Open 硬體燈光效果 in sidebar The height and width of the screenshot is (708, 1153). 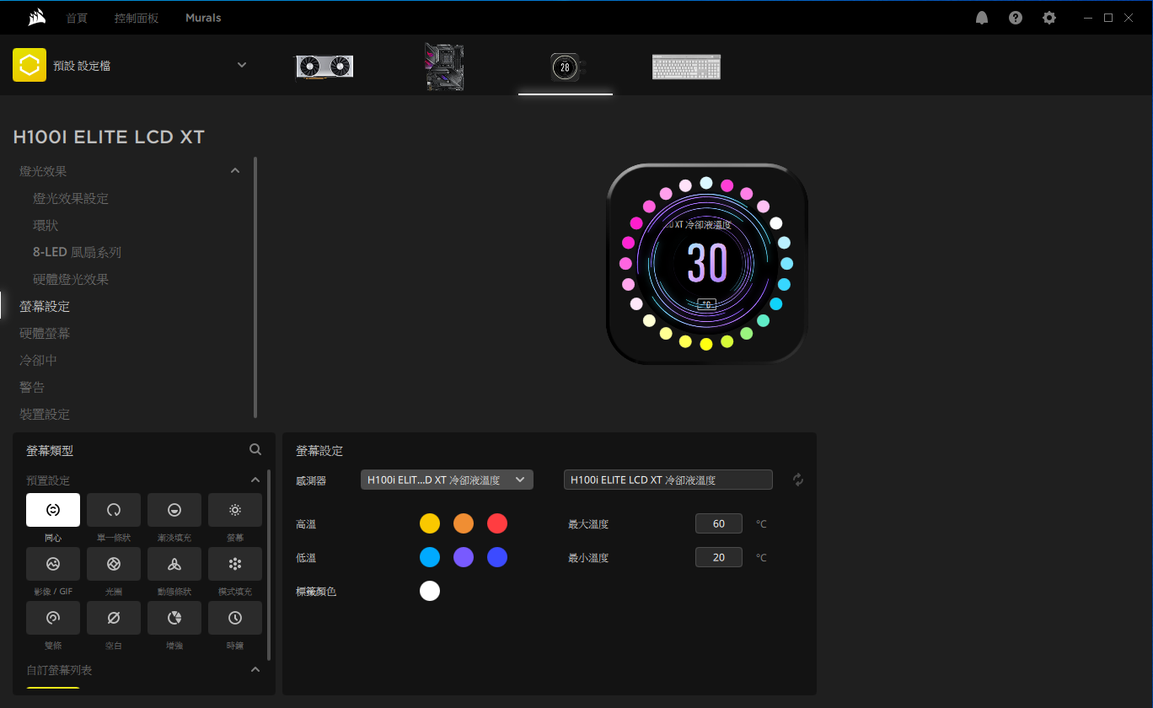(x=71, y=279)
